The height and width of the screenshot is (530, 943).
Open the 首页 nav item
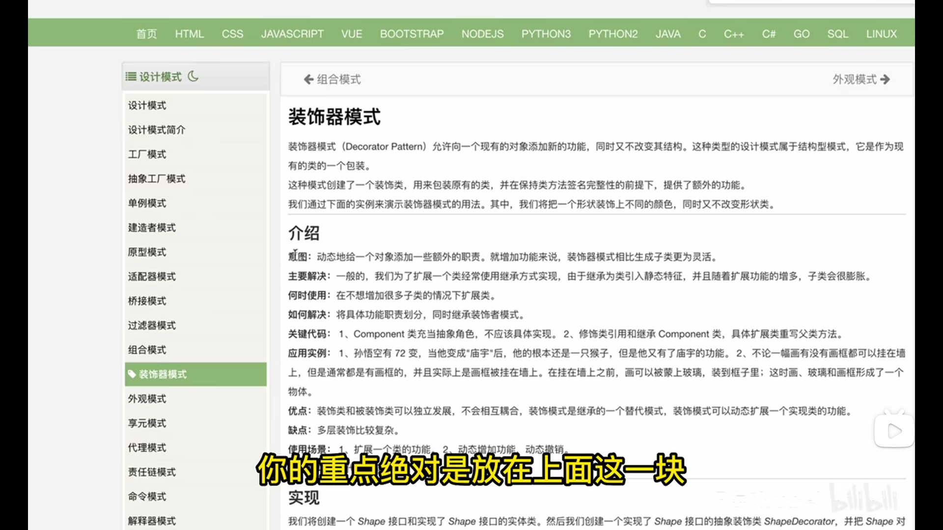coord(146,34)
